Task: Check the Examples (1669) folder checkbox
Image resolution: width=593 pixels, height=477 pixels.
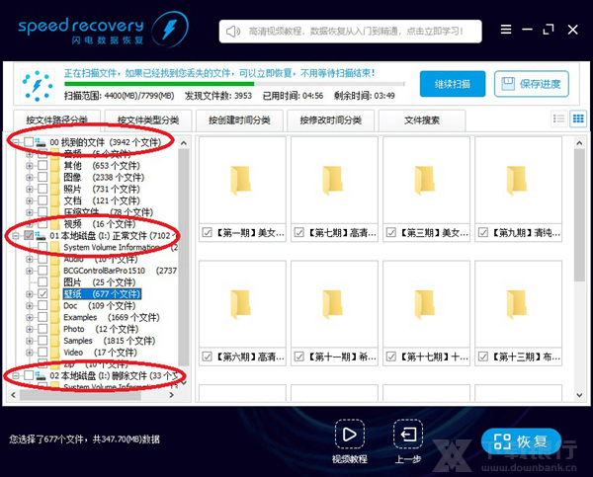Action: point(42,317)
